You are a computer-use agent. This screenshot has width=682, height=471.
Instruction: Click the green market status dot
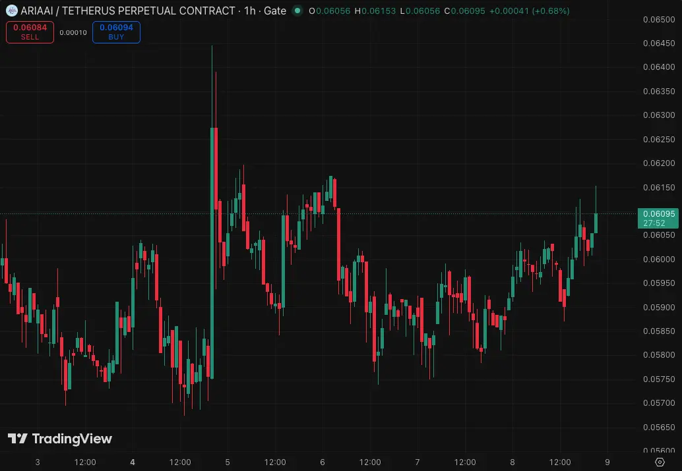(297, 11)
